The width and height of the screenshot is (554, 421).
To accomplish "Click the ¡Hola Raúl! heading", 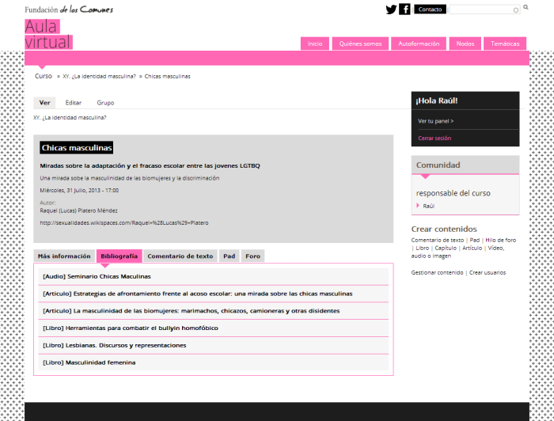I will (437, 101).
